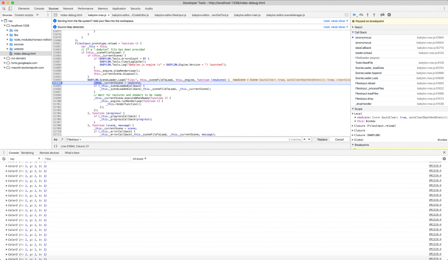The image size is (448, 260).
Task: Open the babylon.editor.main.js tab
Action: click(x=247, y=15)
